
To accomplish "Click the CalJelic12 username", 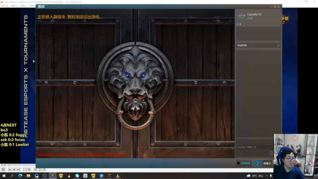I will click(x=254, y=14).
